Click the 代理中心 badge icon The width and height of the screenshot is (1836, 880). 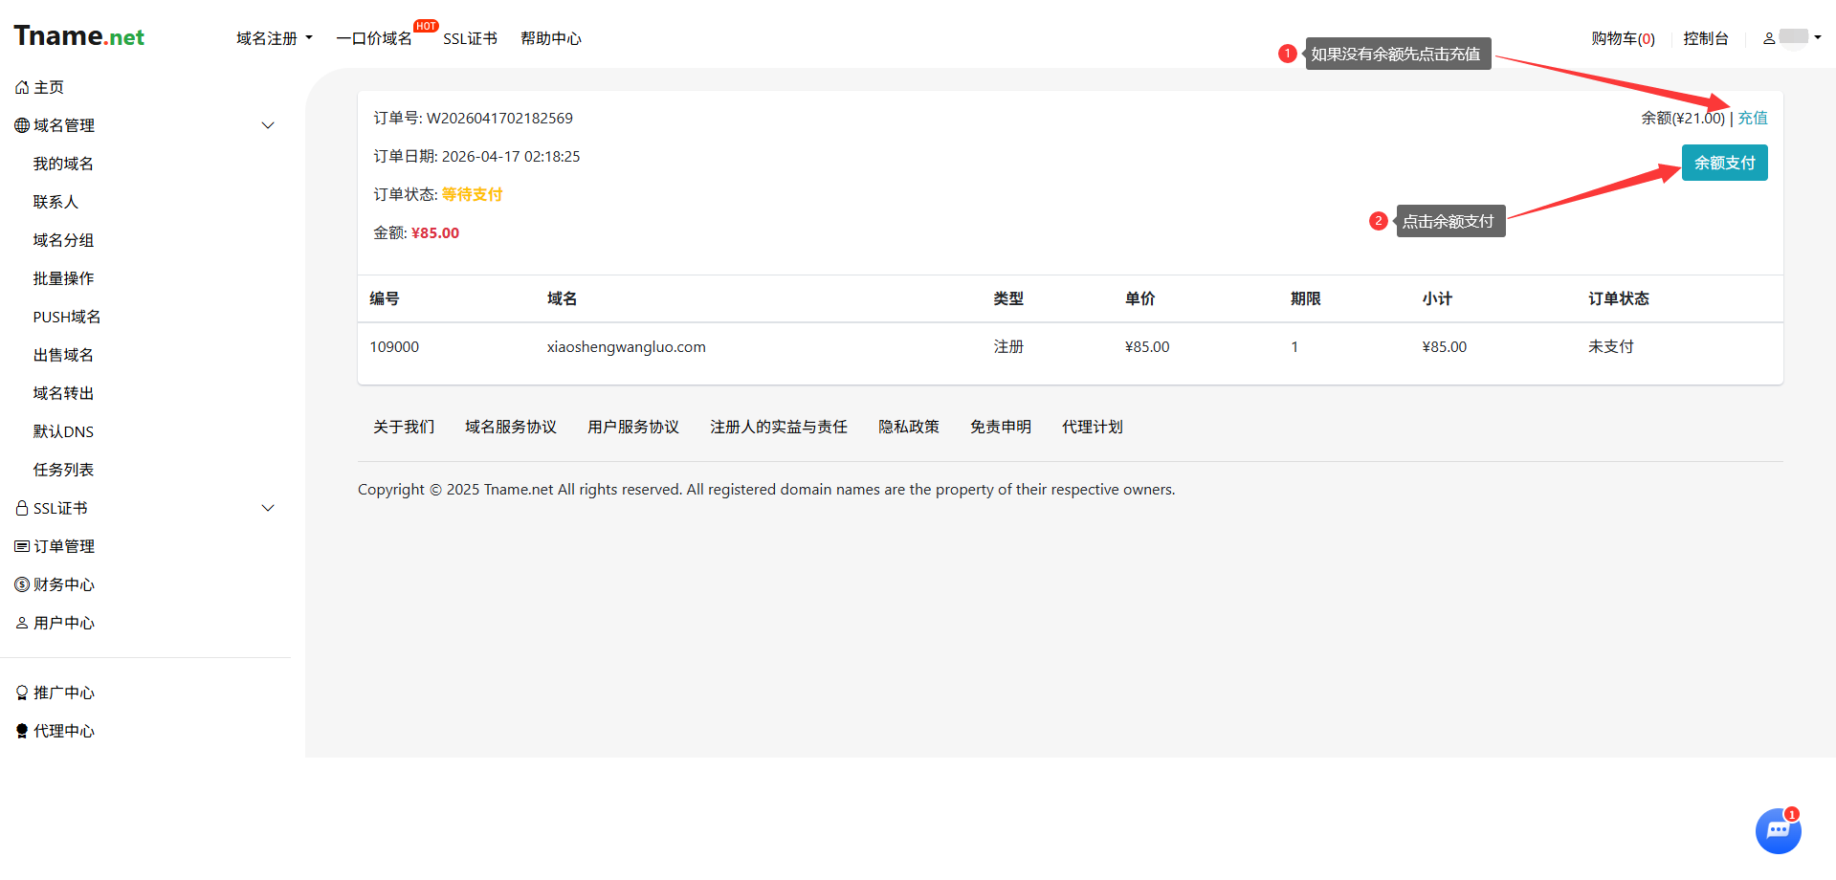(x=22, y=731)
